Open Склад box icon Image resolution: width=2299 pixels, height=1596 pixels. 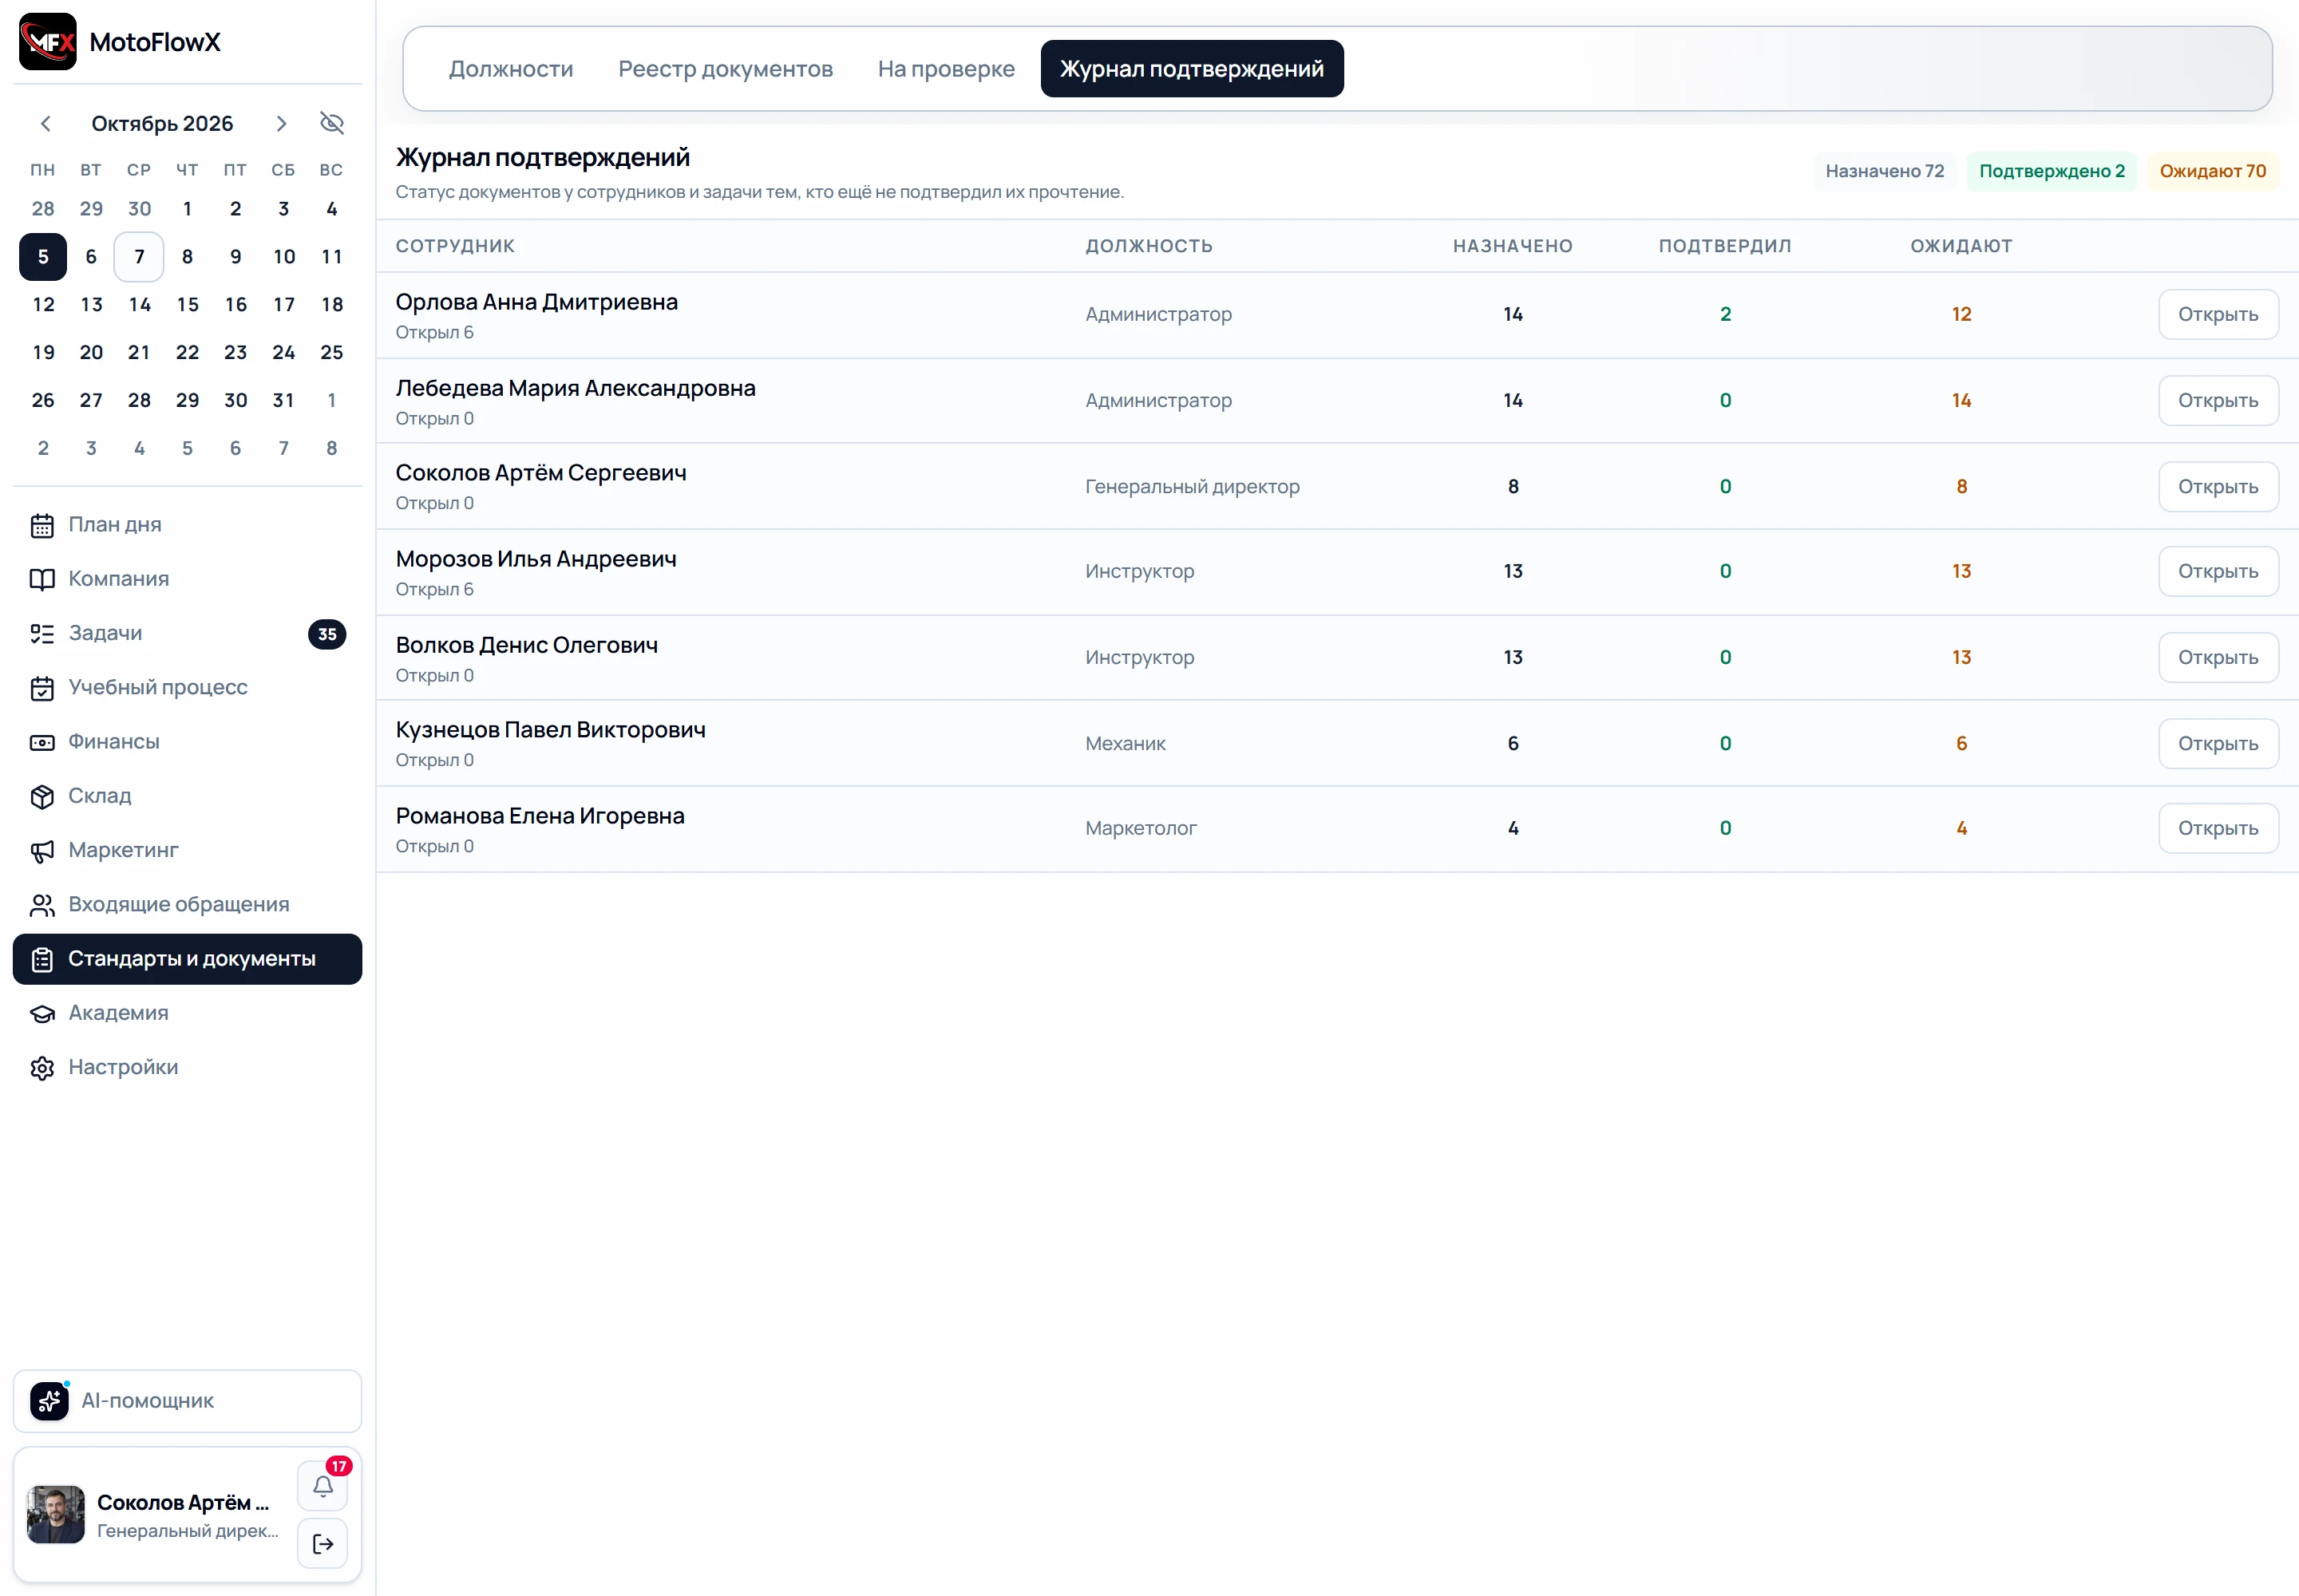click(x=42, y=796)
